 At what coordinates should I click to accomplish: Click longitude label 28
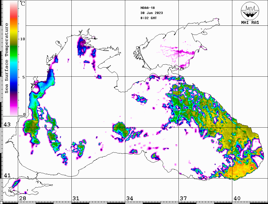click(22, 198)
